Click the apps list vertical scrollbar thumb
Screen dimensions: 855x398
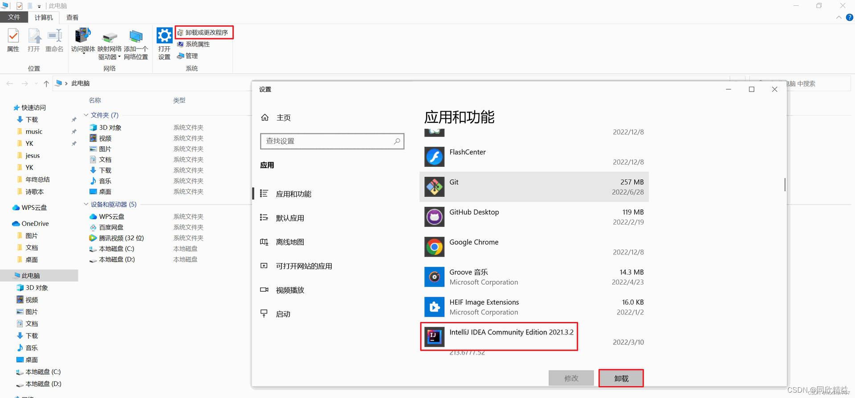tap(785, 185)
